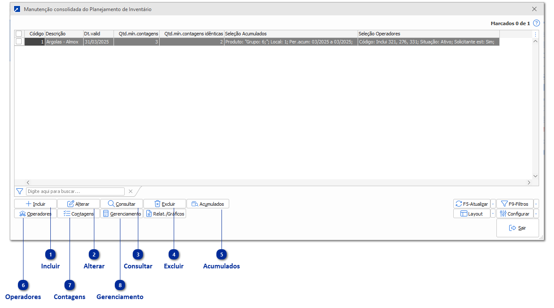Click the horizontal scrollbar left arrow
The height and width of the screenshot is (308, 554).
click(28, 182)
